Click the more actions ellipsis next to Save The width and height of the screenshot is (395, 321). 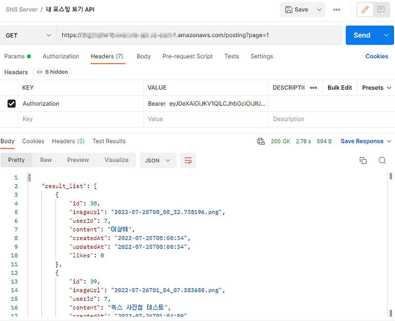coord(337,9)
